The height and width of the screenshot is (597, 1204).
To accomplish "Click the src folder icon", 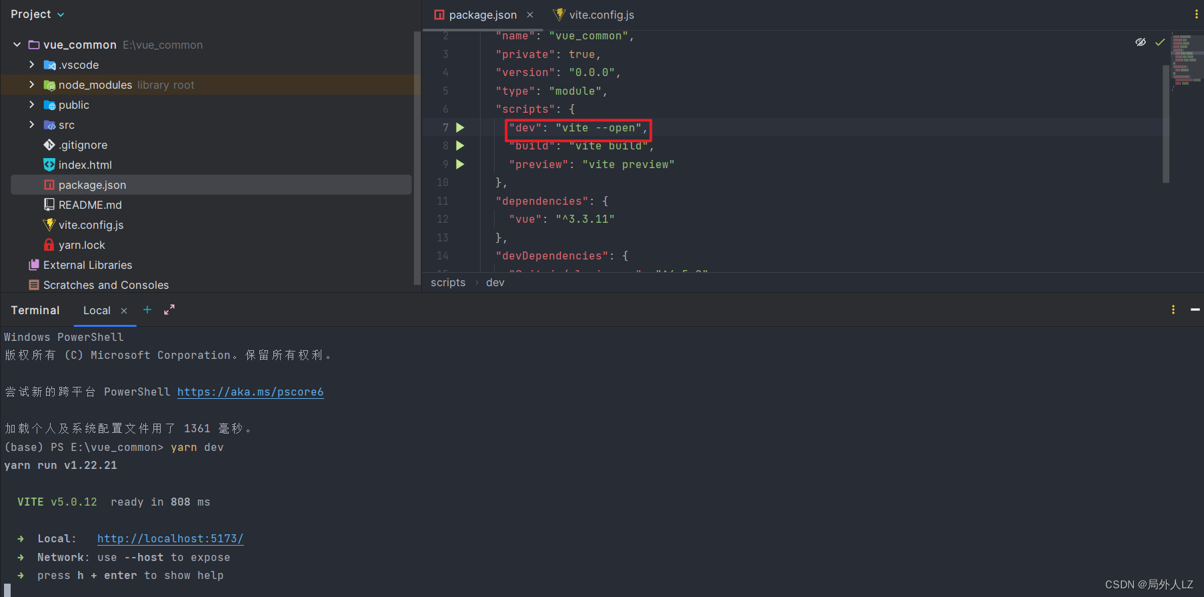I will (49, 125).
